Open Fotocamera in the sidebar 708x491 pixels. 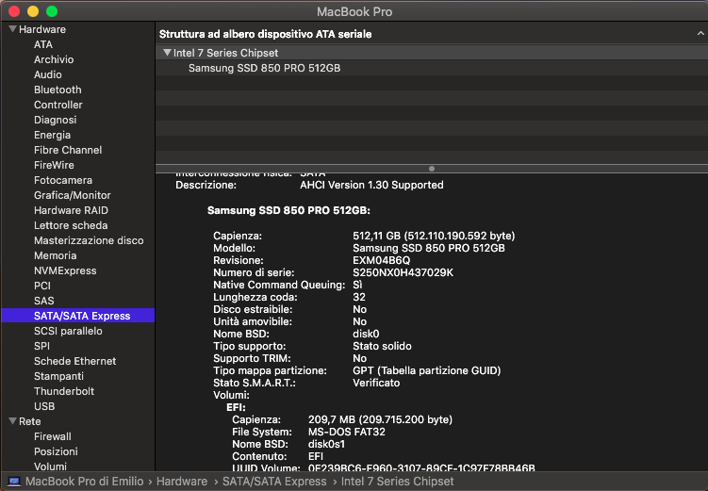(x=63, y=180)
